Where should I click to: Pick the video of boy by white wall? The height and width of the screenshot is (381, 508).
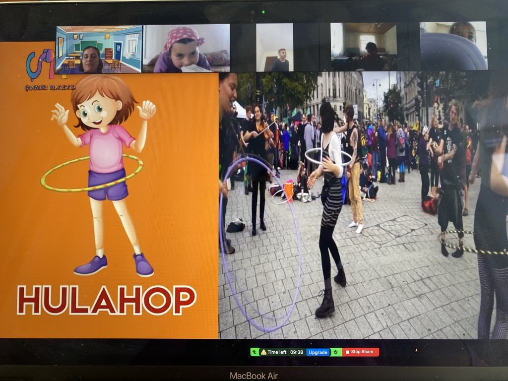[x=274, y=48]
